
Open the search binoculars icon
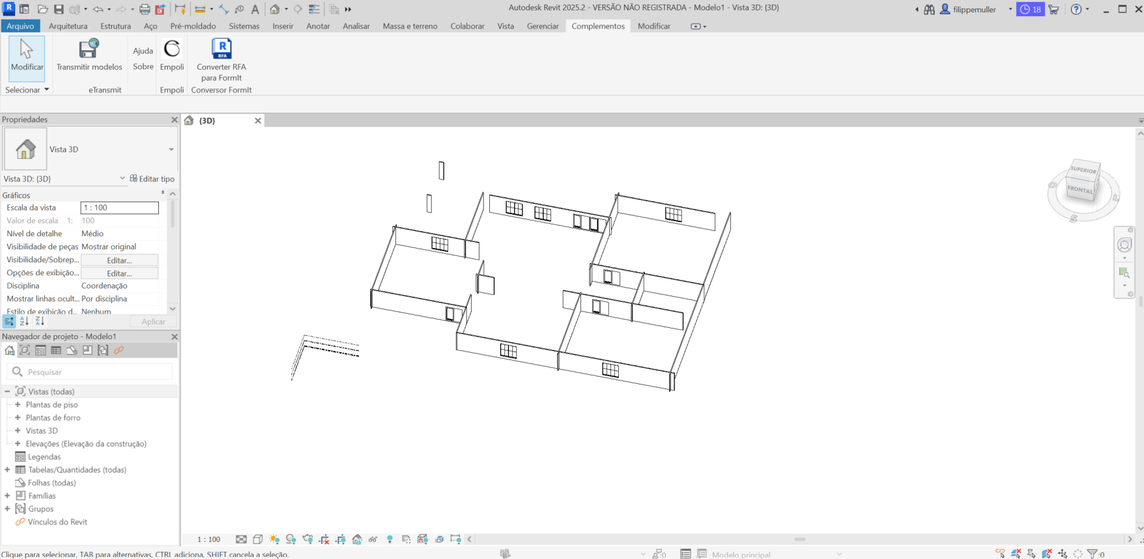930,9
